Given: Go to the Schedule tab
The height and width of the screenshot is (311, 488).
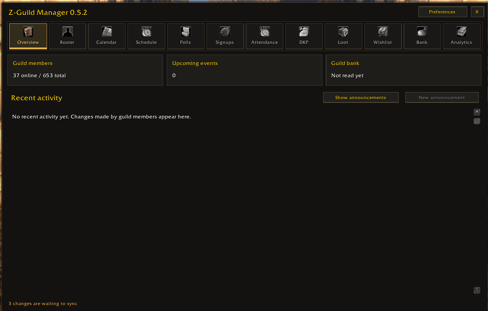Looking at the screenshot, I should tap(146, 36).
